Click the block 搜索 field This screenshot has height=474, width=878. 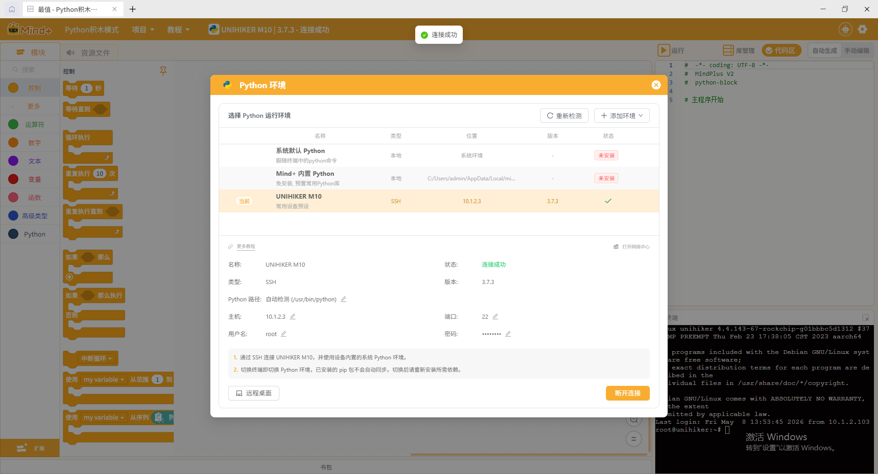[x=30, y=69]
